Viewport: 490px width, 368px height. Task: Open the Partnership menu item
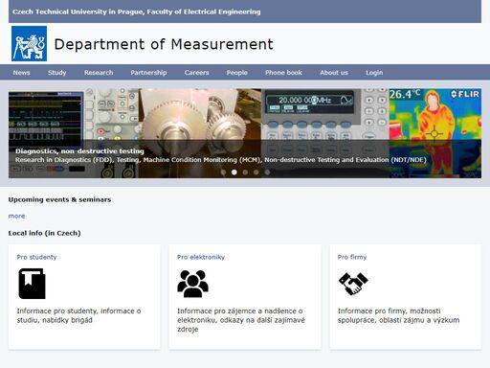(148, 73)
